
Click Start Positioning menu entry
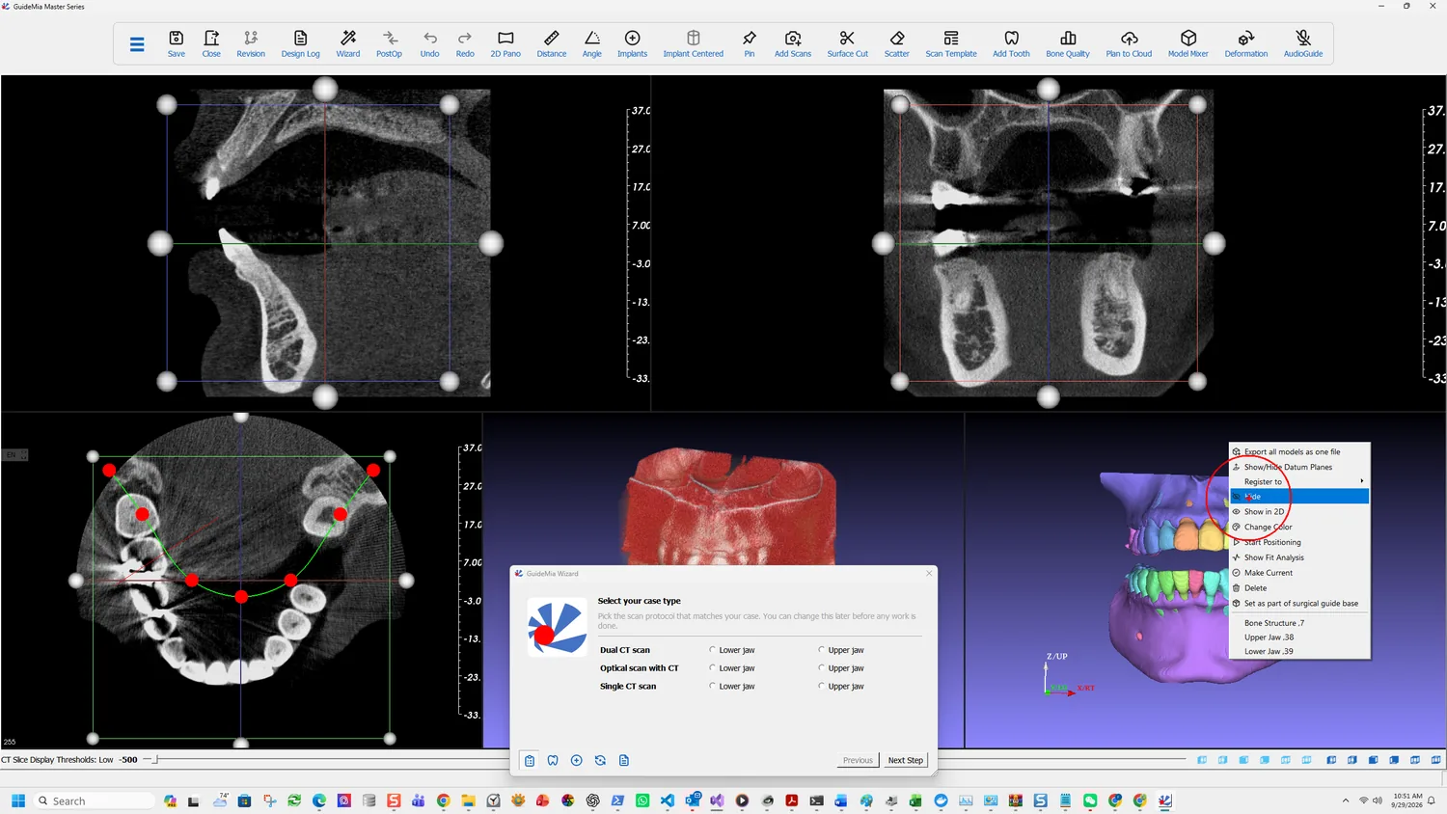point(1299,542)
